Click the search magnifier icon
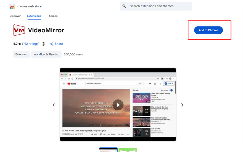Image resolution: width=243 pixels, height=152 pixels. (x=124, y=6)
